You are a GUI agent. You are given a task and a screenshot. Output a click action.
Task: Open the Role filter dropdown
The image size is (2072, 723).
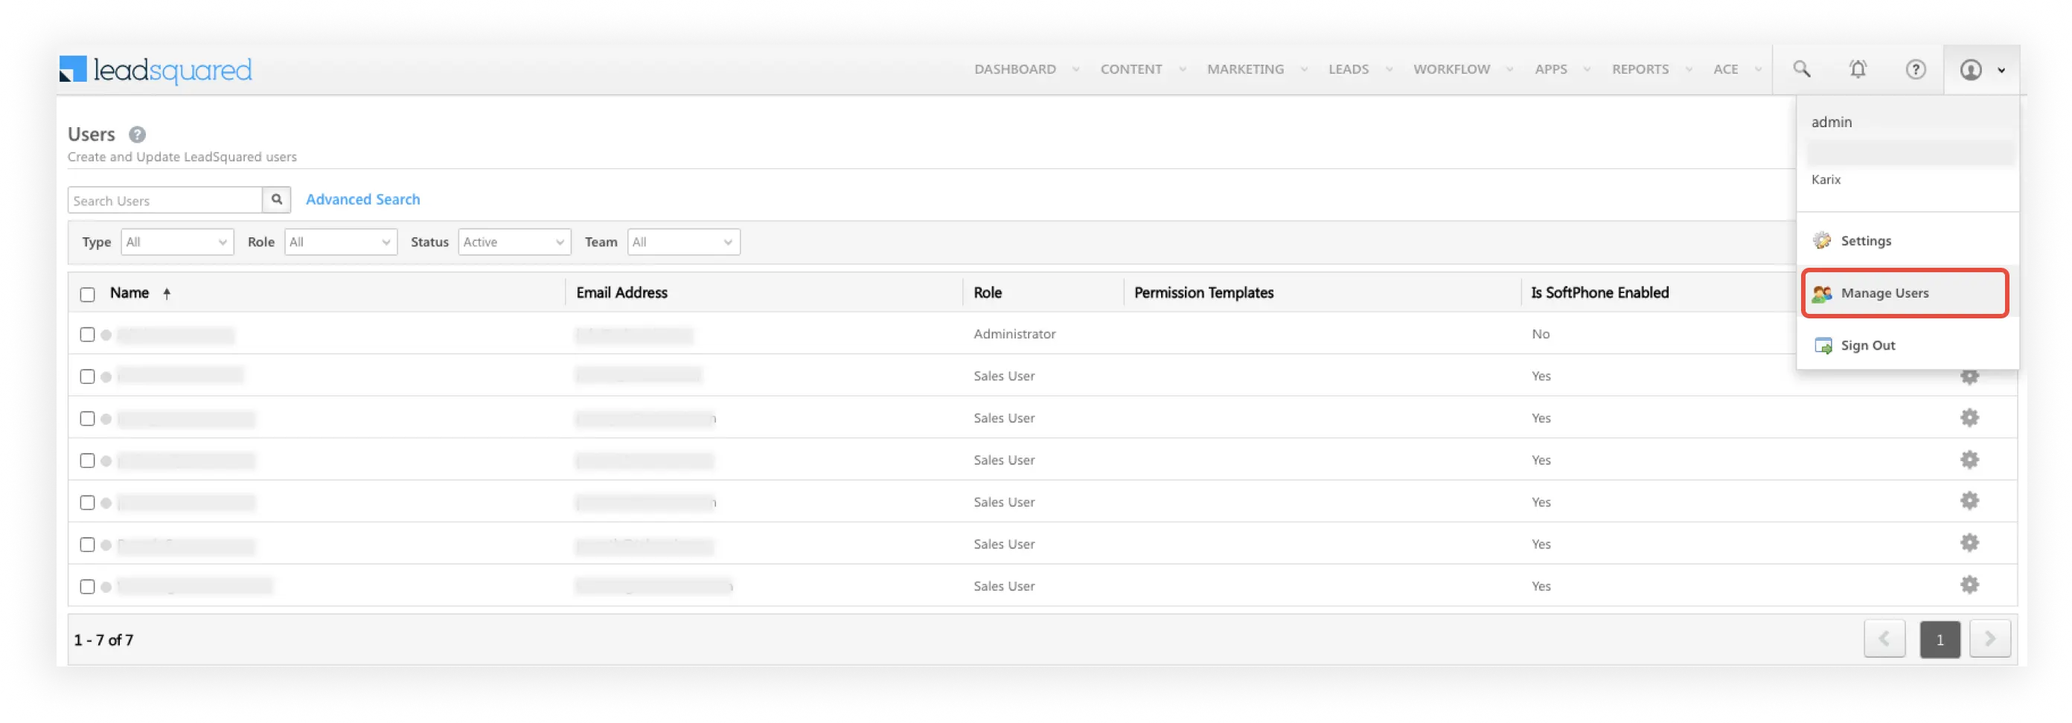341,242
